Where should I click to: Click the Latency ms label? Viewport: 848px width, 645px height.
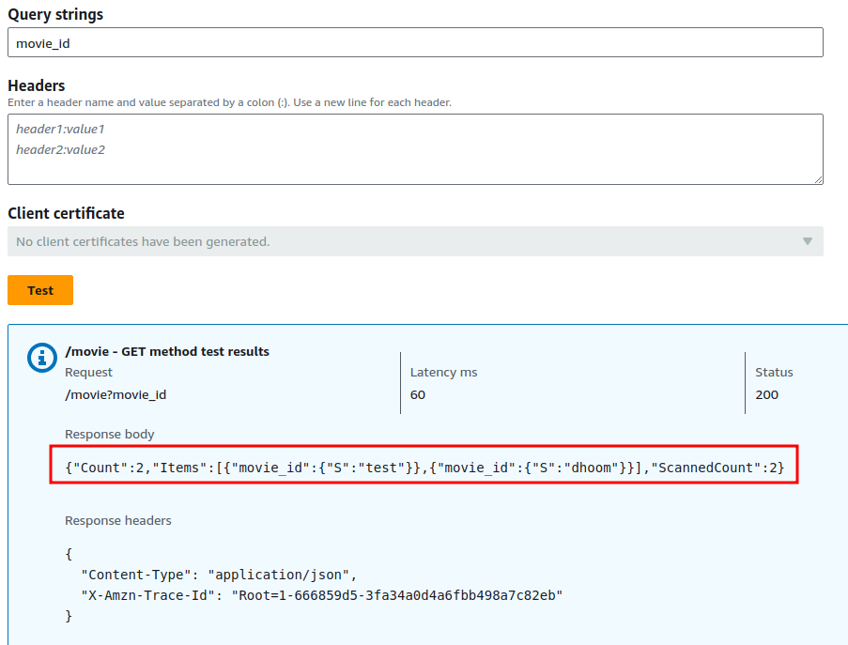(x=443, y=372)
